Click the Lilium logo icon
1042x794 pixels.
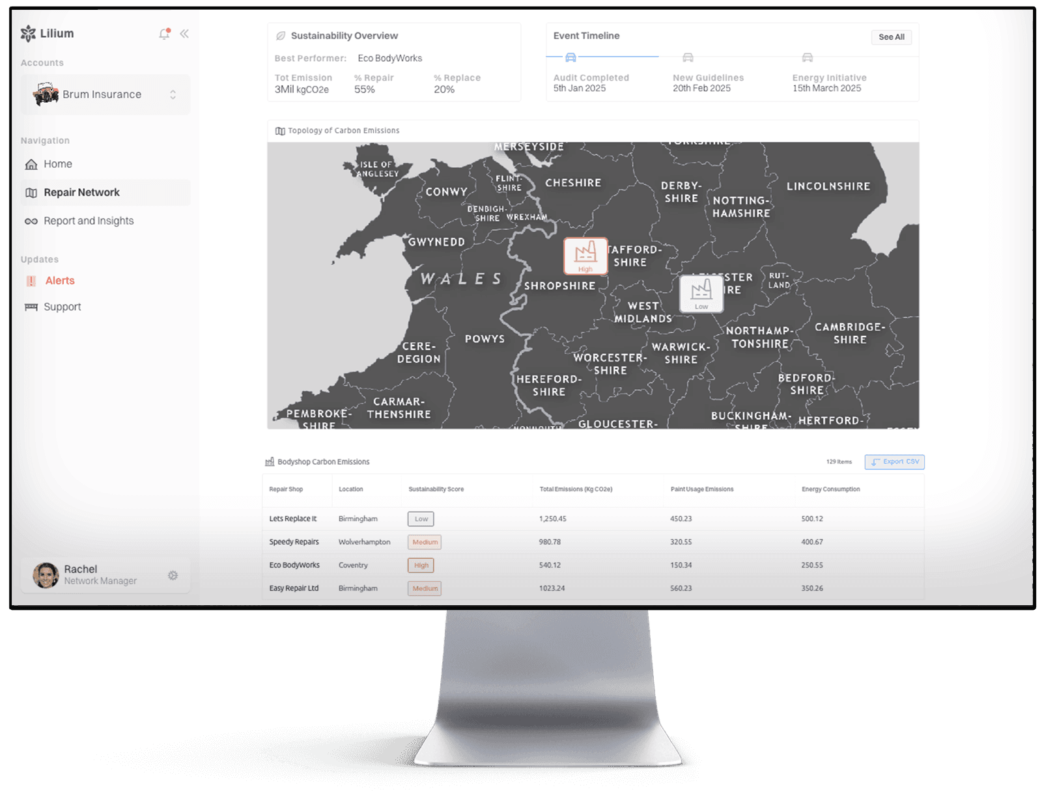28,33
